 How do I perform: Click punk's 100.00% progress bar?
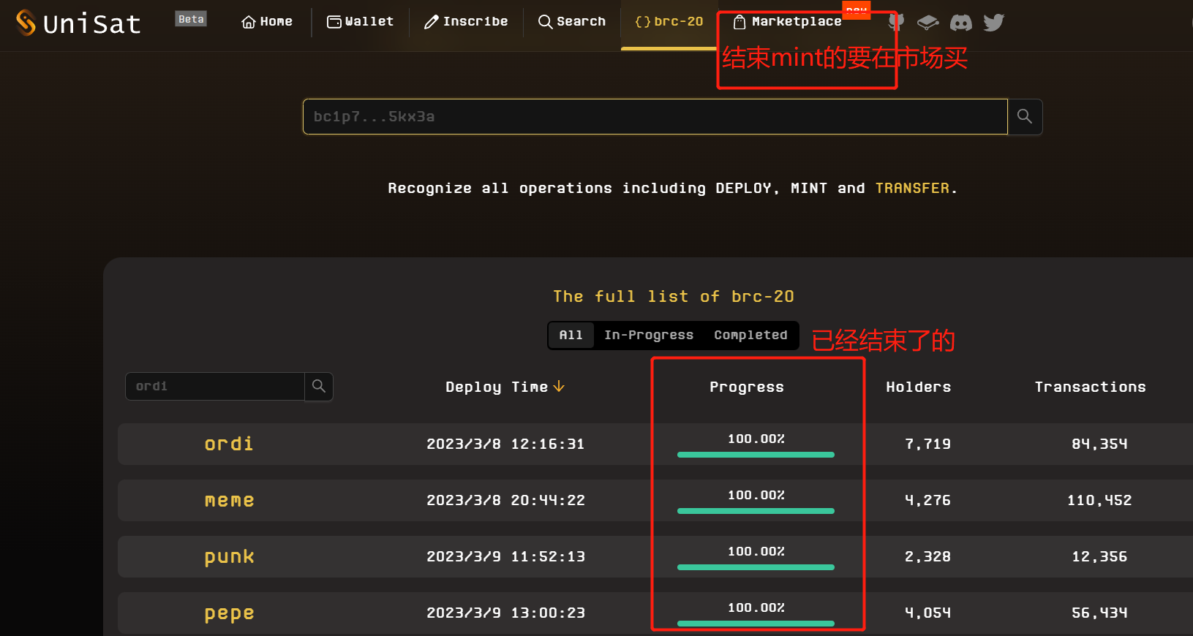pos(756,567)
